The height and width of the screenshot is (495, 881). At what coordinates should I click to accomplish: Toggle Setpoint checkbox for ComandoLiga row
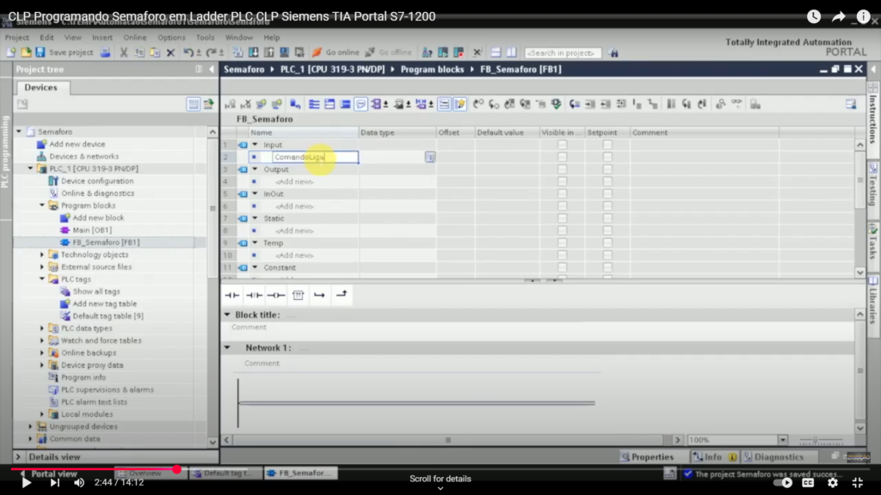pos(607,157)
